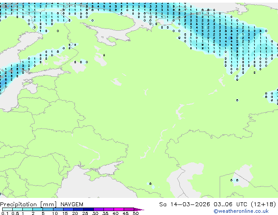This screenshot has width=278, height=215.
Task: Select legend color swatch between 25 and 30
Action: click(x=88, y=209)
